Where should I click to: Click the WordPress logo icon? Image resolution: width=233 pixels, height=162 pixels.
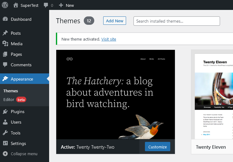point(5,5)
